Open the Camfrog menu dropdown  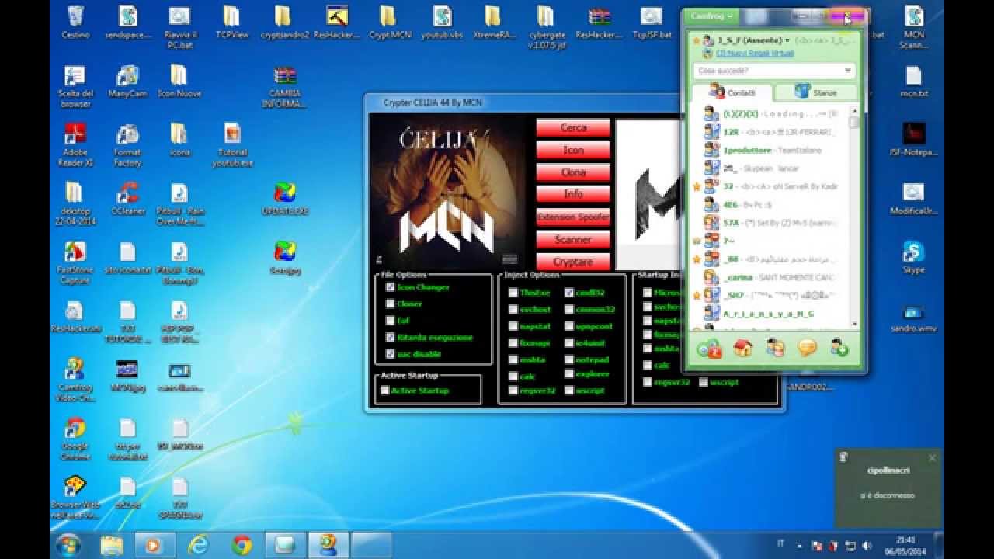711,16
